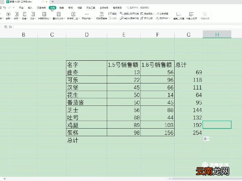
Task: Click the Undo arrow in quick toolbar
Action: (x=4, y=8)
